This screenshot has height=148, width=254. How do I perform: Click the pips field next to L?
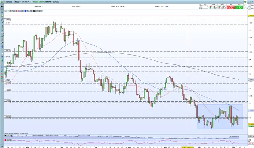[x=250, y=5]
